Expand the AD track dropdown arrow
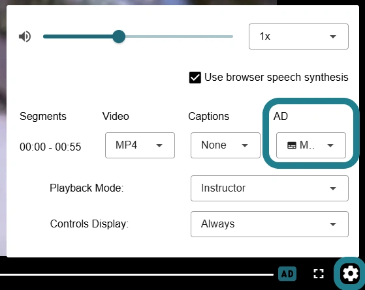Screen dimensions: 365x290 pos(330,145)
